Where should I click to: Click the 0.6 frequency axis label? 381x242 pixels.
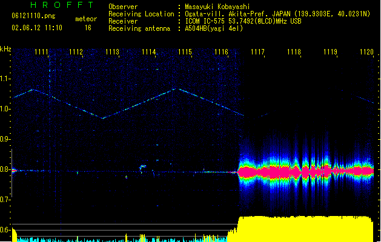pos(5,230)
